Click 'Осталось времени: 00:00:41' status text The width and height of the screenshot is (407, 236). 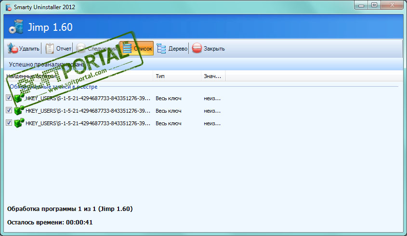click(x=50, y=222)
